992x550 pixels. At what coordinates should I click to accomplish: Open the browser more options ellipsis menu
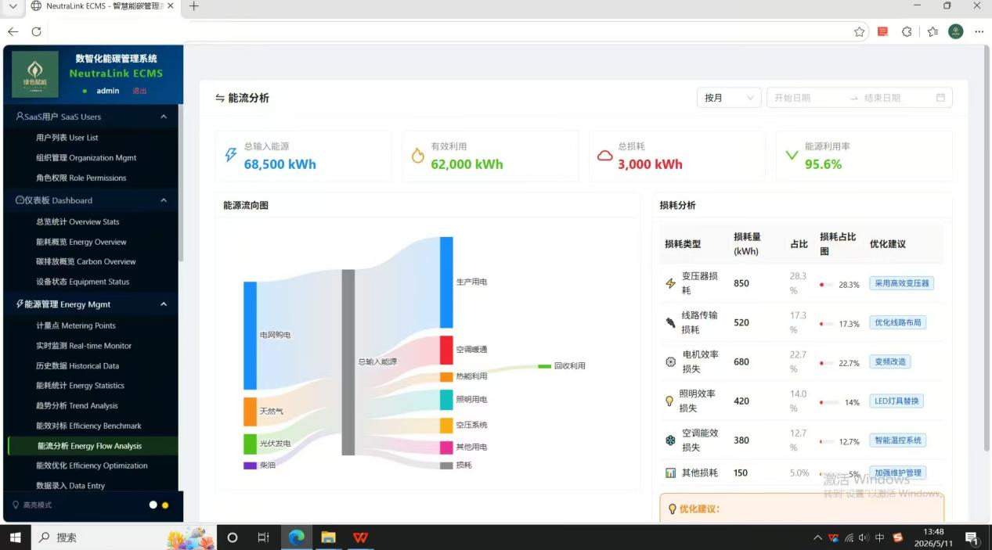tap(979, 32)
